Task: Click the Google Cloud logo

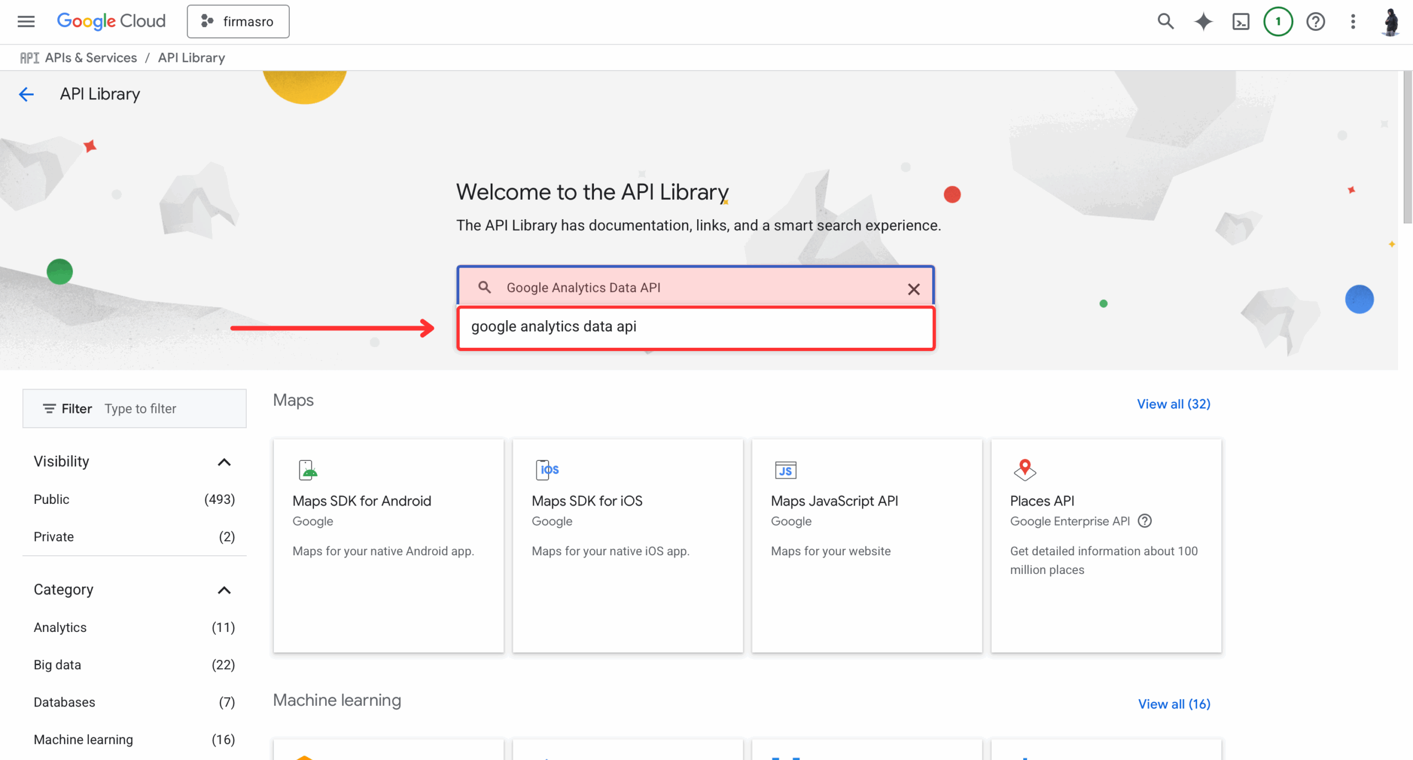Action: pyautogui.click(x=111, y=22)
